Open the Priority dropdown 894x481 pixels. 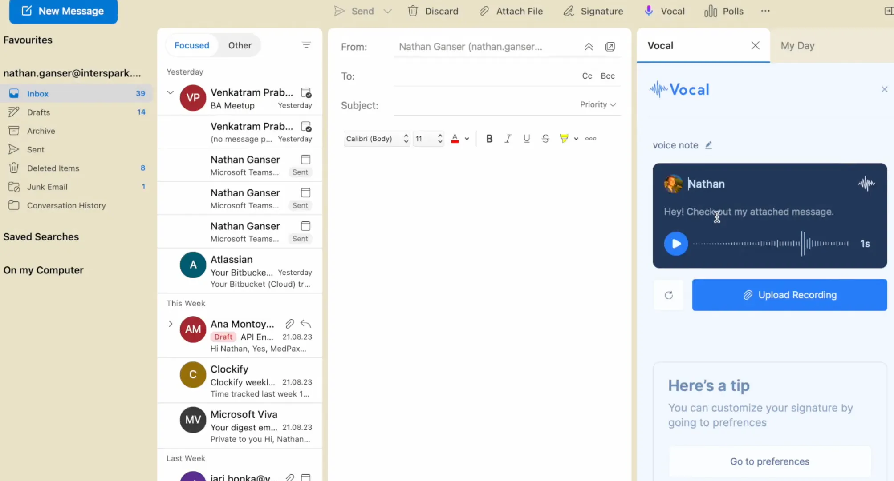pos(597,104)
